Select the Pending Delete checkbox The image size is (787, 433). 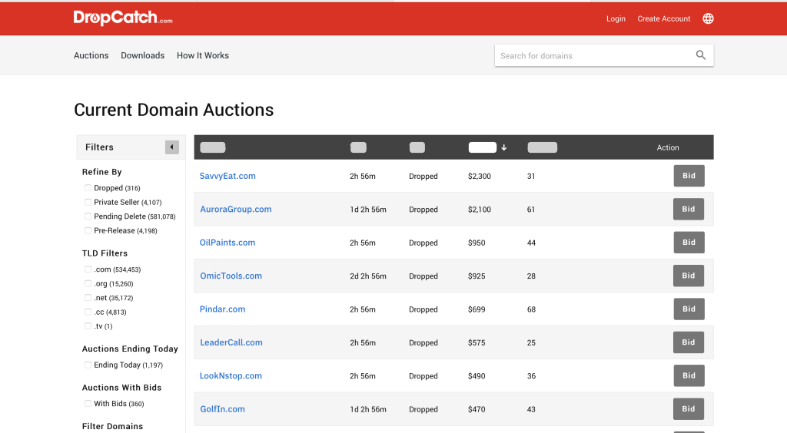pos(88,216)
